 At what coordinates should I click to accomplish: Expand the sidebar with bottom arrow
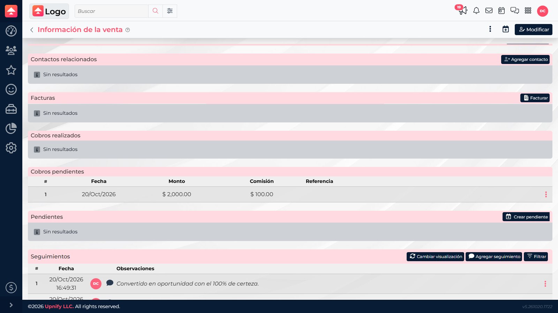(11, 305)
